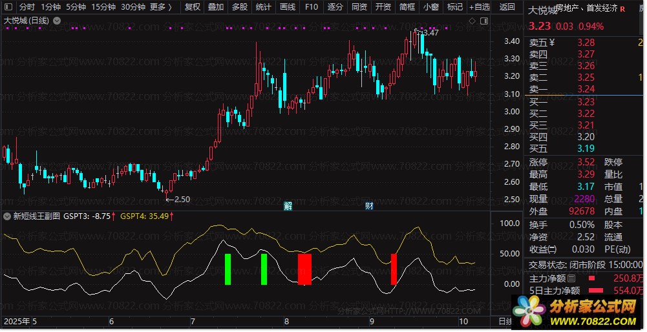Image resolution: width=647 pixels, height=332 pixels.
Task: Select the 买一 price 3.23
Action: point(586,102)
